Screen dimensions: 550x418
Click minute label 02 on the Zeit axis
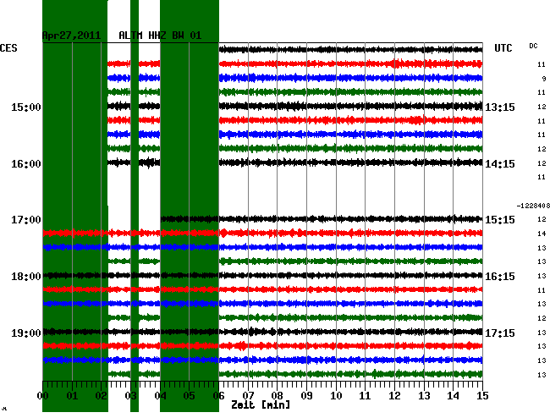[x=102, y=396]
